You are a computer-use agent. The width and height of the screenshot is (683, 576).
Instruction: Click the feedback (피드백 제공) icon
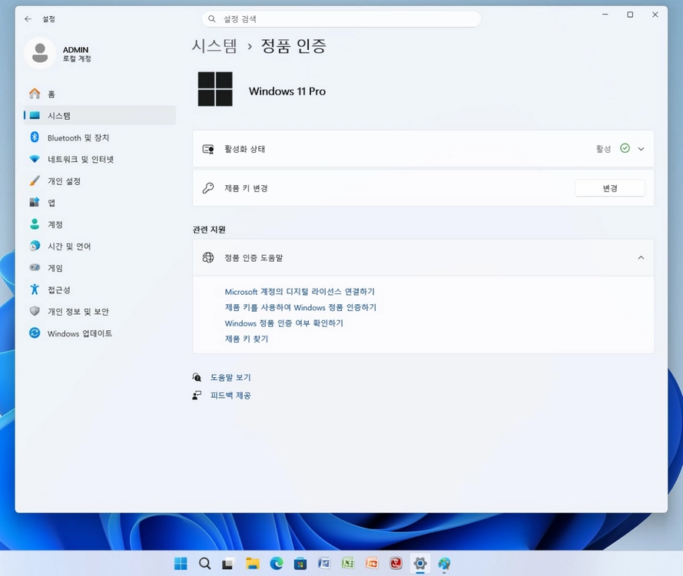coord(197,395)
